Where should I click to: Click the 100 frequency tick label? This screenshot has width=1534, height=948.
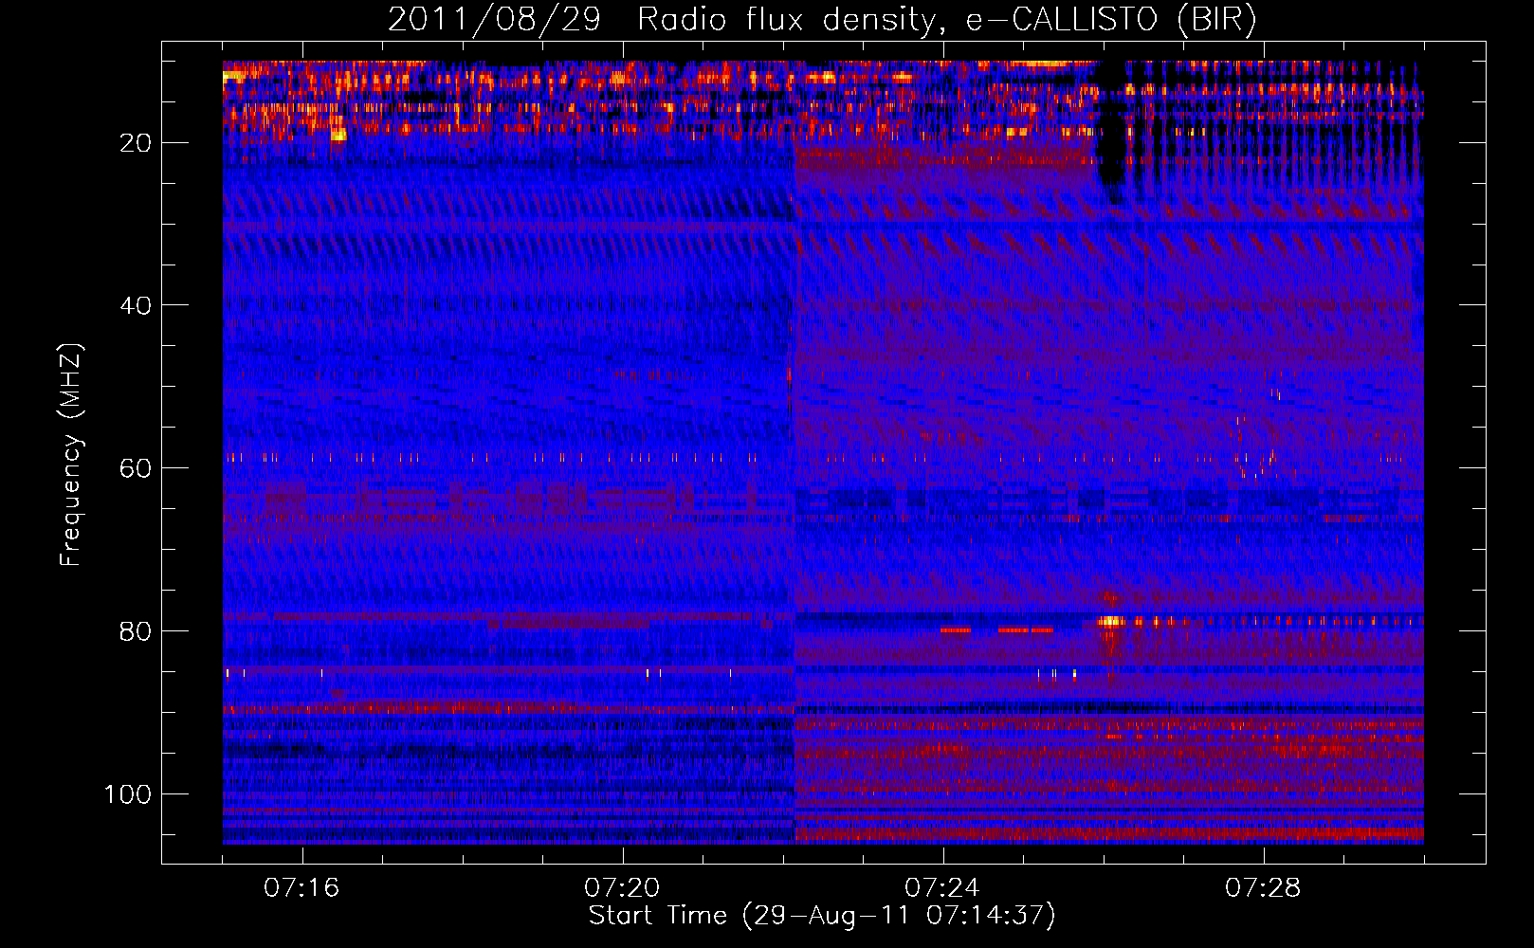[128, 794]
